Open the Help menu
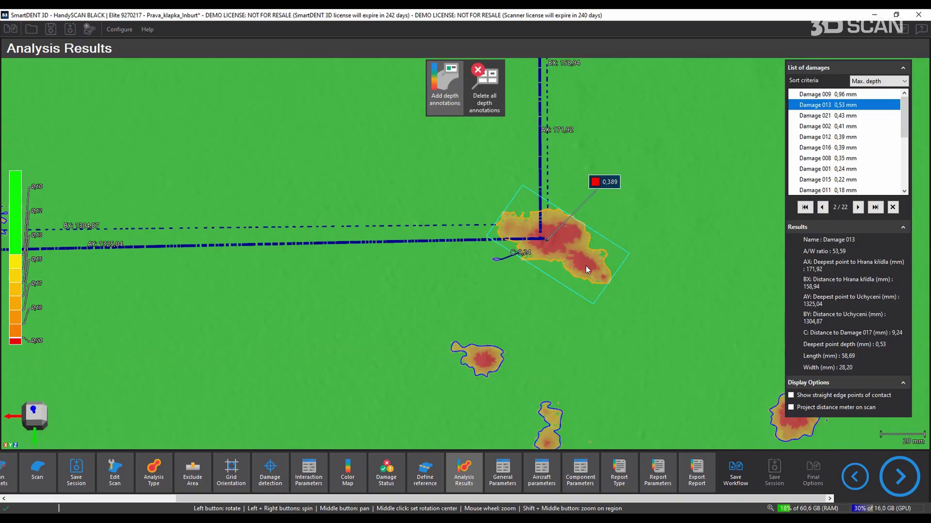 click(147, 30)
